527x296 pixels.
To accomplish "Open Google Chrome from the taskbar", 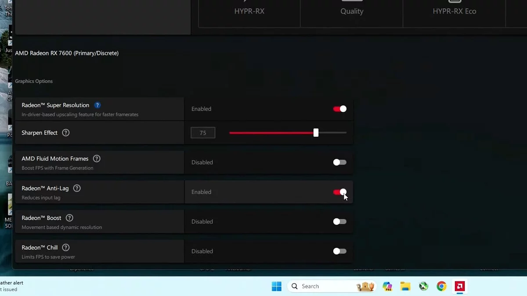I will tap(441, 286).
